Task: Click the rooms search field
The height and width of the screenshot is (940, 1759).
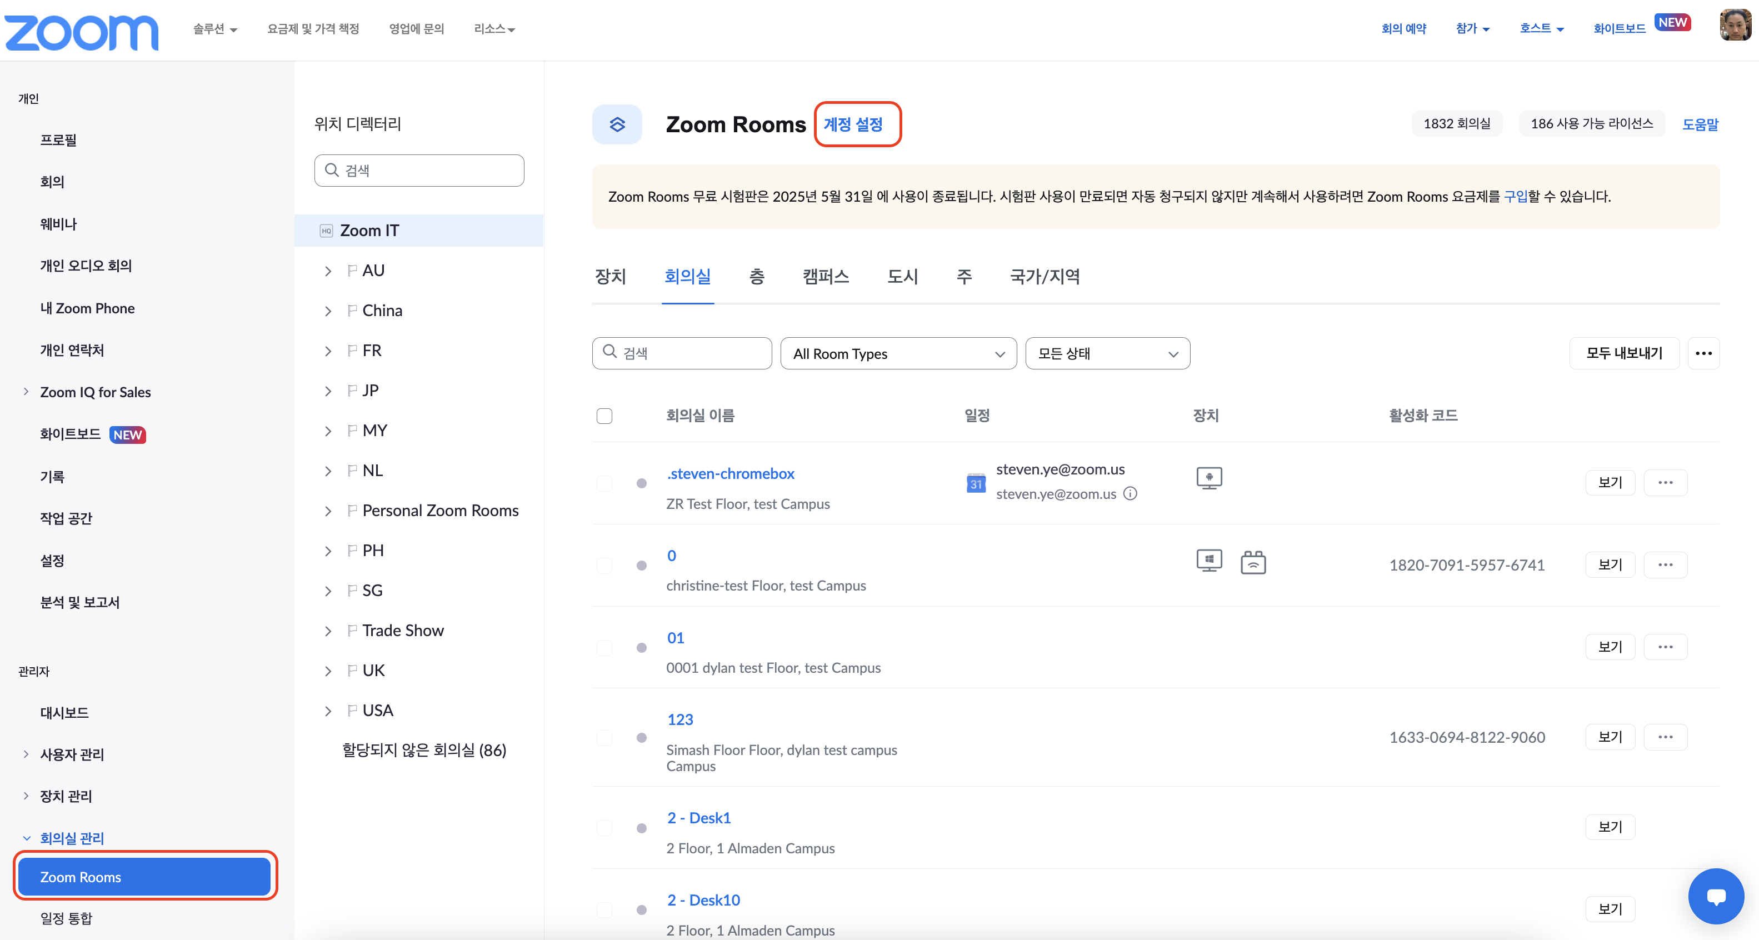Action: [682, 353]
